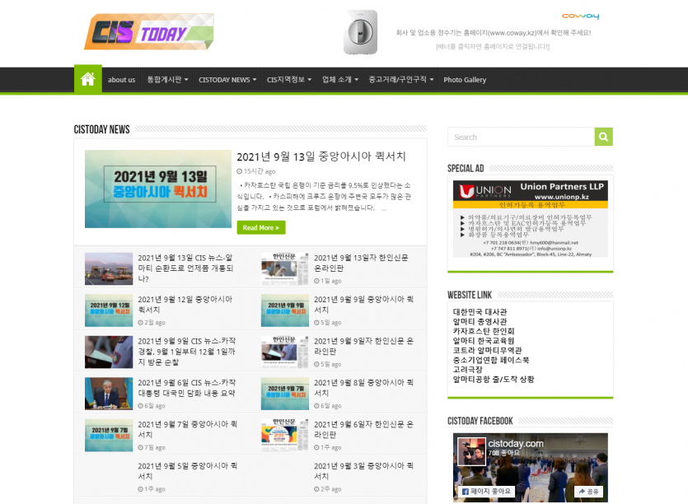Open the CIS Today logo

148,32
